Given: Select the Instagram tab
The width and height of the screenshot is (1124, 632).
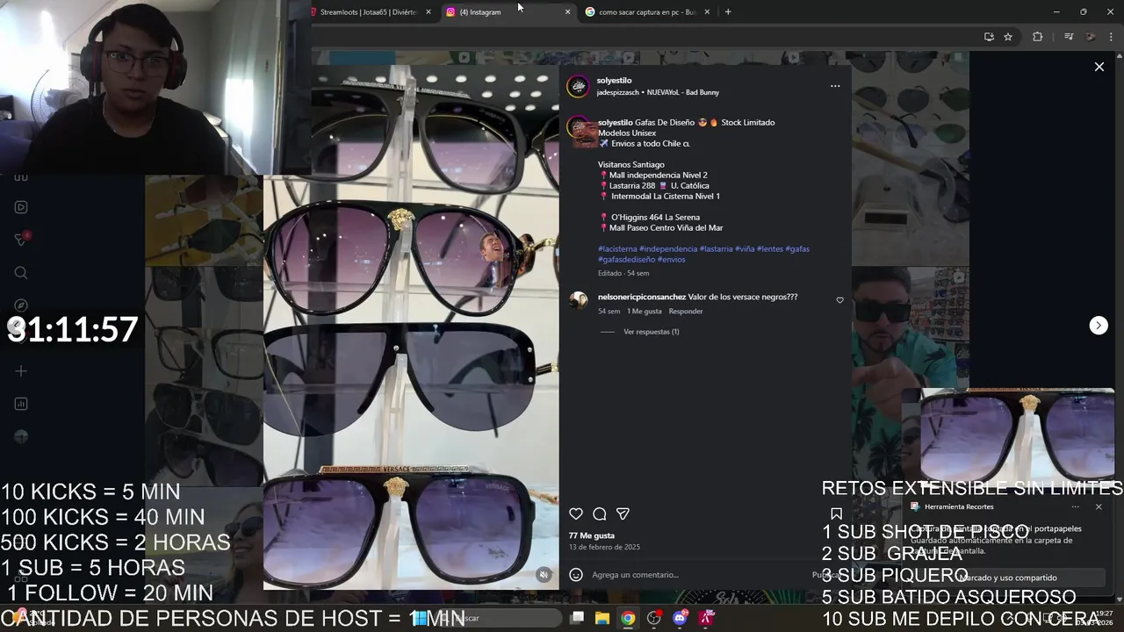Looking at the screenshot, I should point(508,12).
